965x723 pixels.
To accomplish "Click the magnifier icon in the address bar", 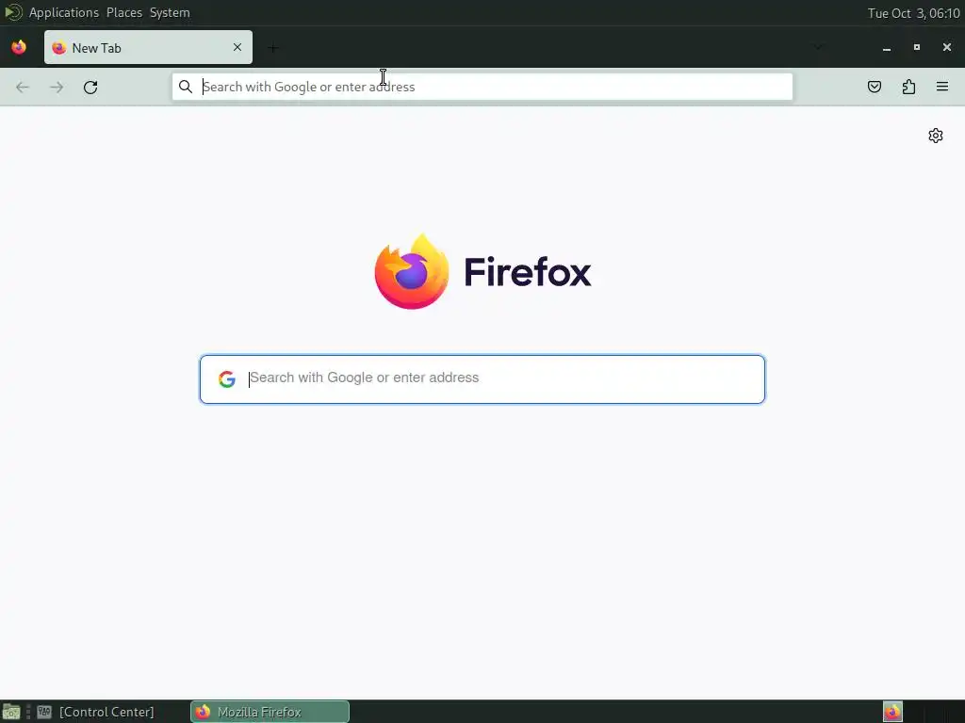I will [186, 87].
